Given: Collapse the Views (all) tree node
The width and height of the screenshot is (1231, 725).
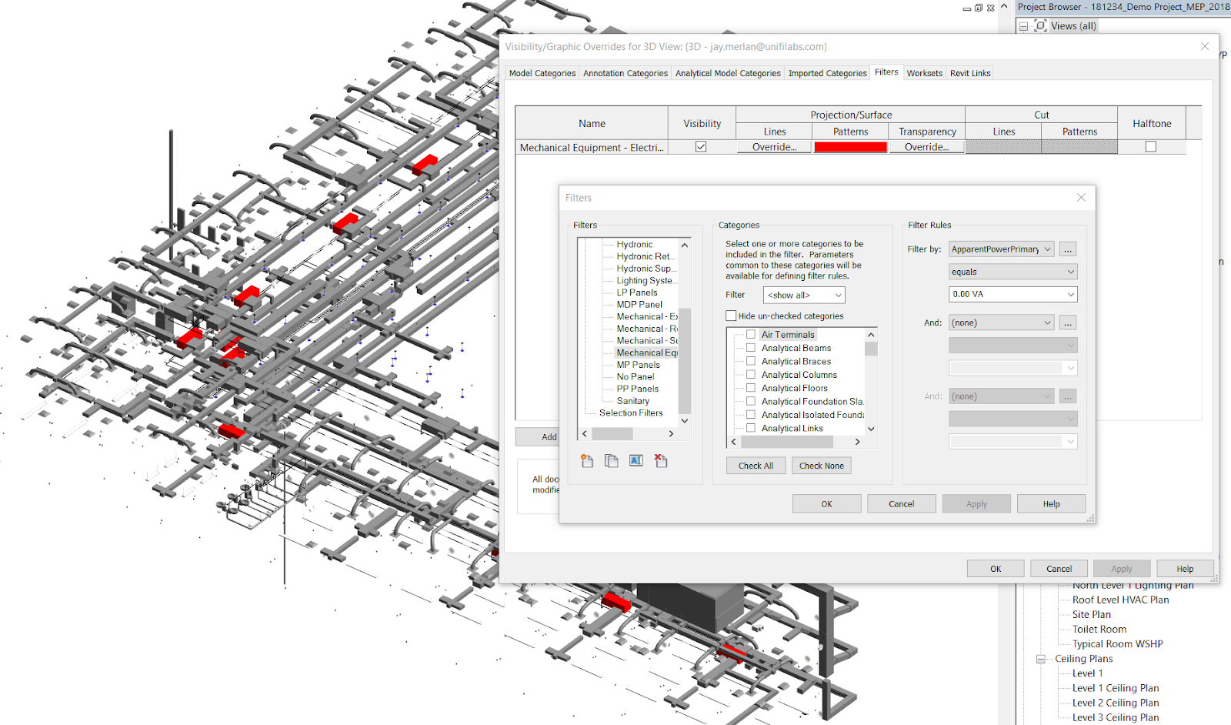Looking at the screenshot, I should 1023,26.
